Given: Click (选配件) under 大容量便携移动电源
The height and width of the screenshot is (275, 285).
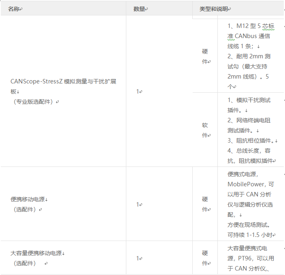Looking at the screenshot, I should click(25, 263).
